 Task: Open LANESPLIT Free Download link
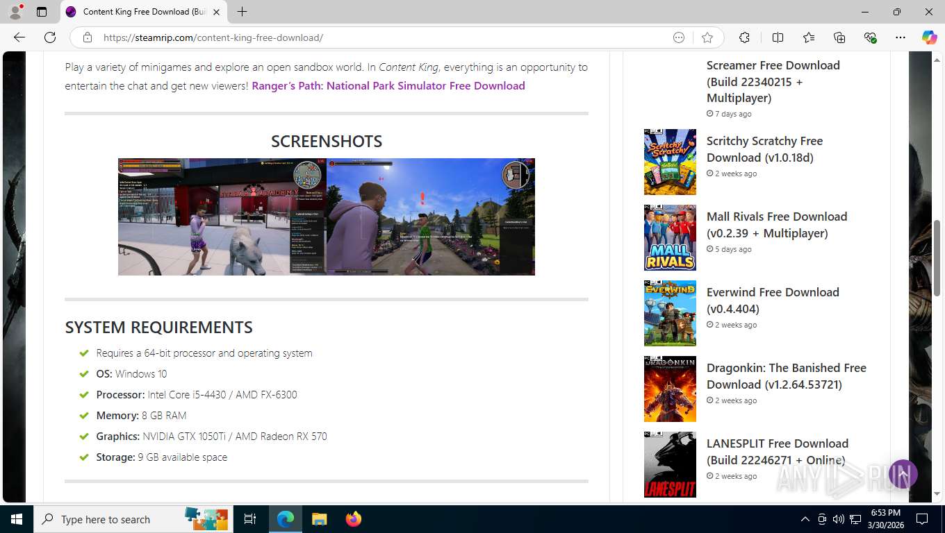(778, 452)
